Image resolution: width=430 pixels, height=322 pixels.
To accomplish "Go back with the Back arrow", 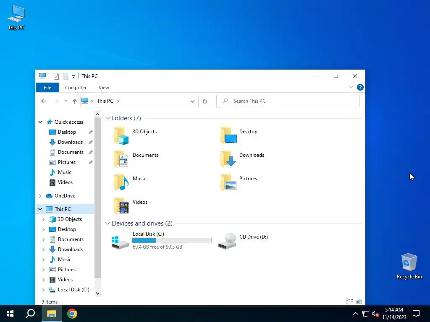I will 44,101.
